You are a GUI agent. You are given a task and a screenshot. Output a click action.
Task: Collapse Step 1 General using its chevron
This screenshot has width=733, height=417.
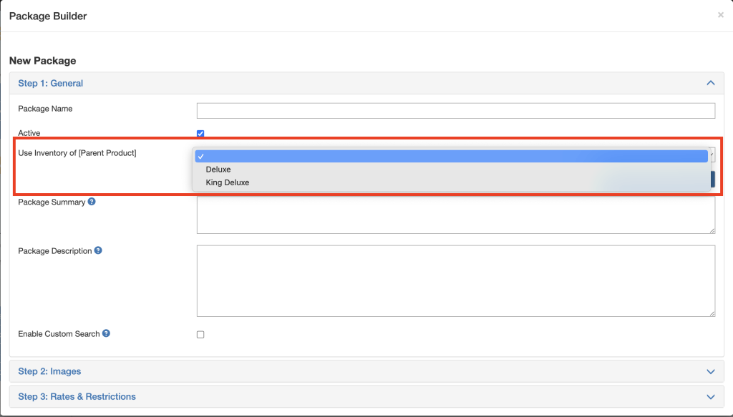(710, 83)
